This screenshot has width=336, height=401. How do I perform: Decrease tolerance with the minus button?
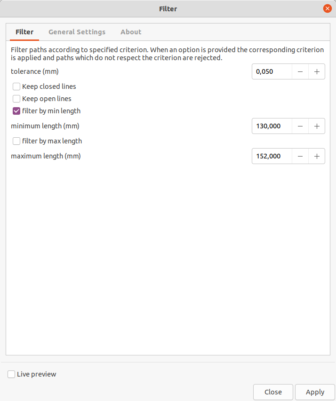[x=300, y=71]
